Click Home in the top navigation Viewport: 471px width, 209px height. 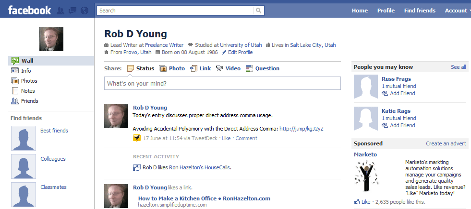pos(360,11)
